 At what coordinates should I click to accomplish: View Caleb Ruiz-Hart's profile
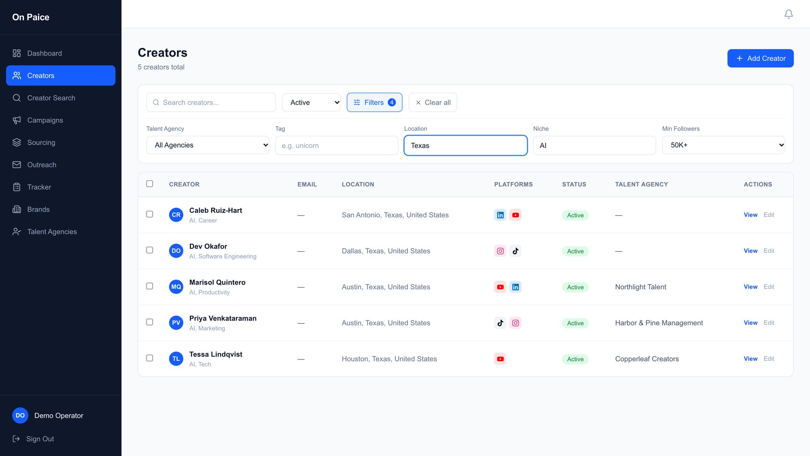tap(750, 215)
